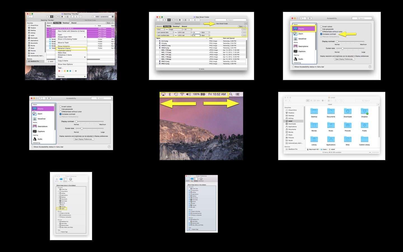Toggle Increase contrast checkbox beside the yellow arrow
The image size is (403, 252).
[321, 34]
